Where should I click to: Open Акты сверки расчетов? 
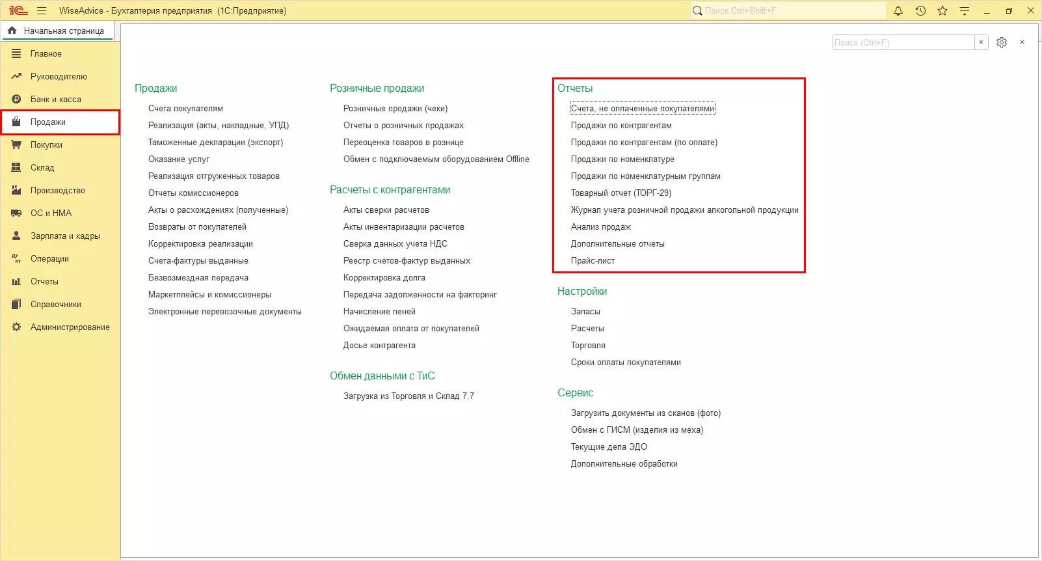coord(386,210)
